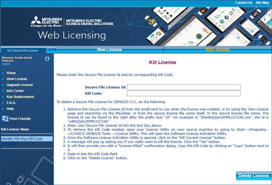Select the V11 Secure File License tab

tap(24, 50)
